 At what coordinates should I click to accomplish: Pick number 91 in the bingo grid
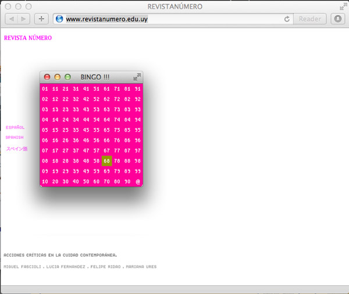point(138,89)
